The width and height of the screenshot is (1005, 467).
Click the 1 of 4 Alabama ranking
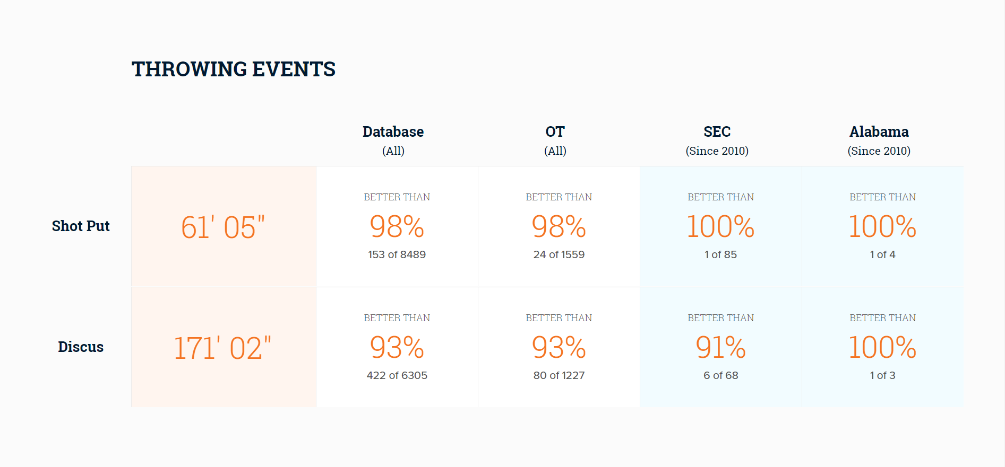883,255
